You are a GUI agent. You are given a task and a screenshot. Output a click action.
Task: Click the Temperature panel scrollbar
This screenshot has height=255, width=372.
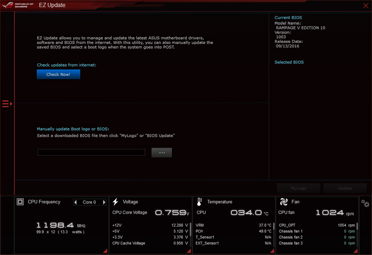274,226
